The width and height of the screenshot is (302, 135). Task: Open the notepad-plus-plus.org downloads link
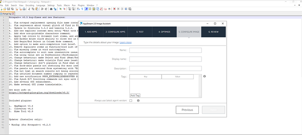pyautogui.click(x=39, y=93)
